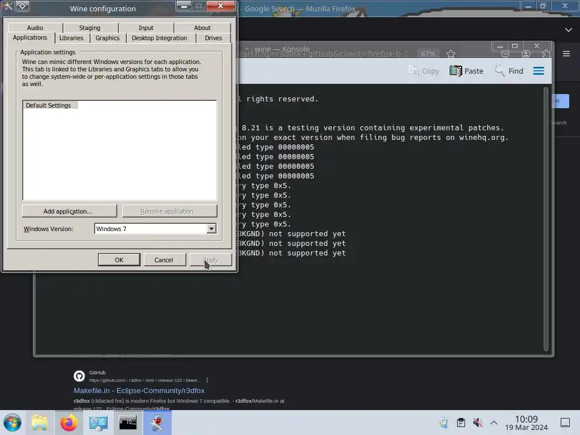Click the show desktop button
Screen dimensions: 580x435
(x=565, y=423)
